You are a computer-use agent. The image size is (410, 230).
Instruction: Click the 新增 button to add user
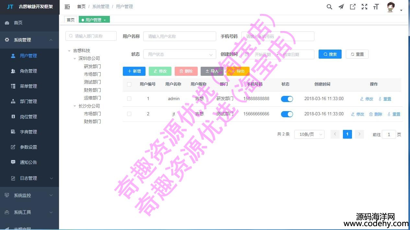tap(134, 71)
